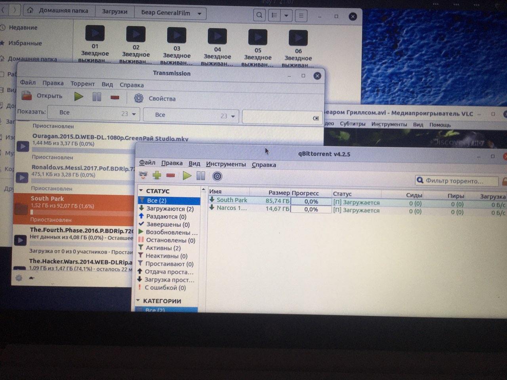Open VLC Субтитры menu
Viewport: 507px width, 380px height.
tap(353, 124)
